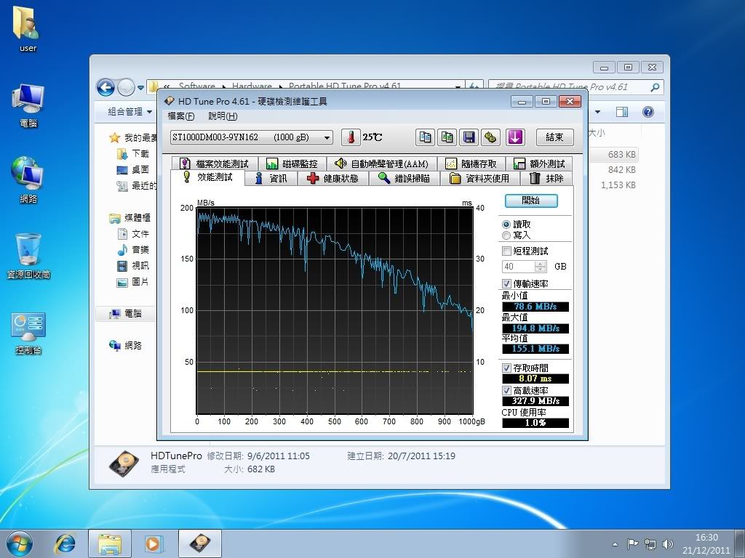This screenshot has height=558, width=745.
Task: Click GB spinner arrows for short stroke
Action: coord(541,266)
